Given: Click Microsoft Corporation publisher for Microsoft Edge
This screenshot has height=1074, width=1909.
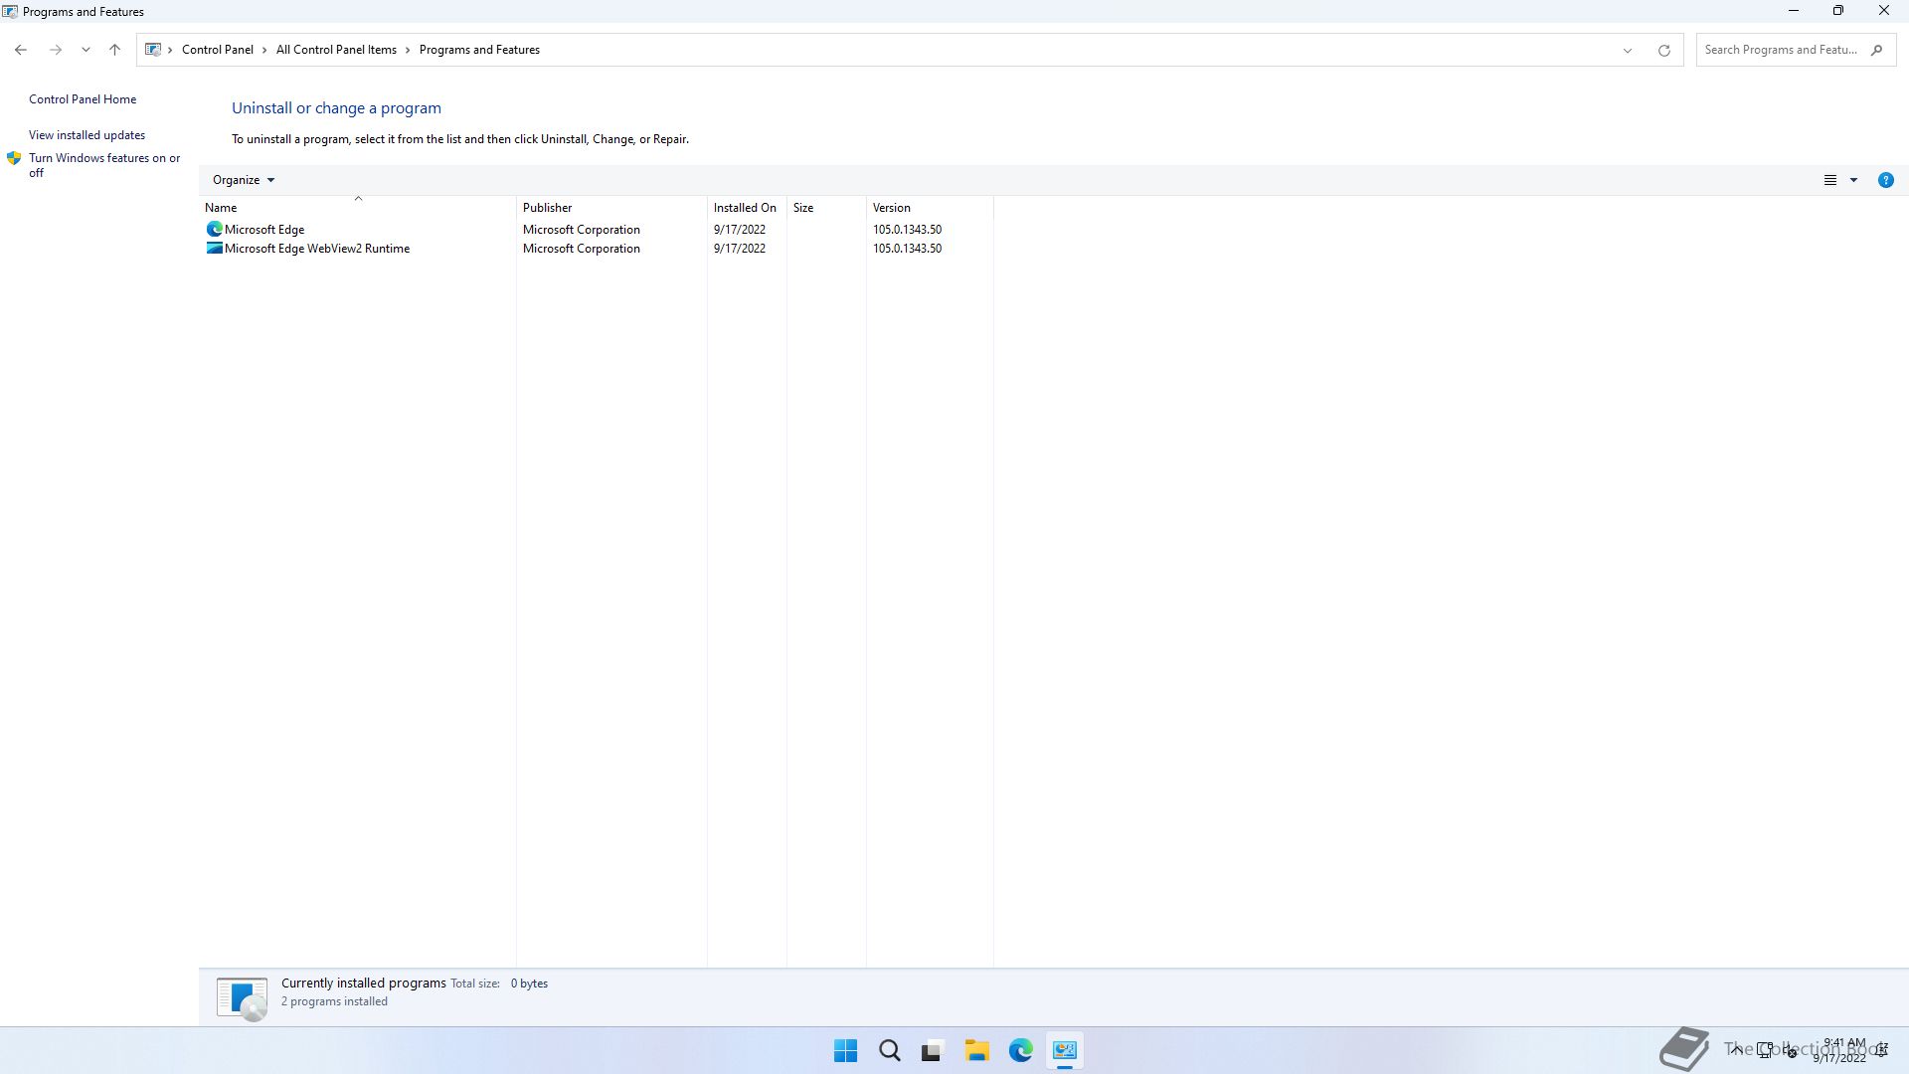Looking at the screenshot, I should 582,230.
